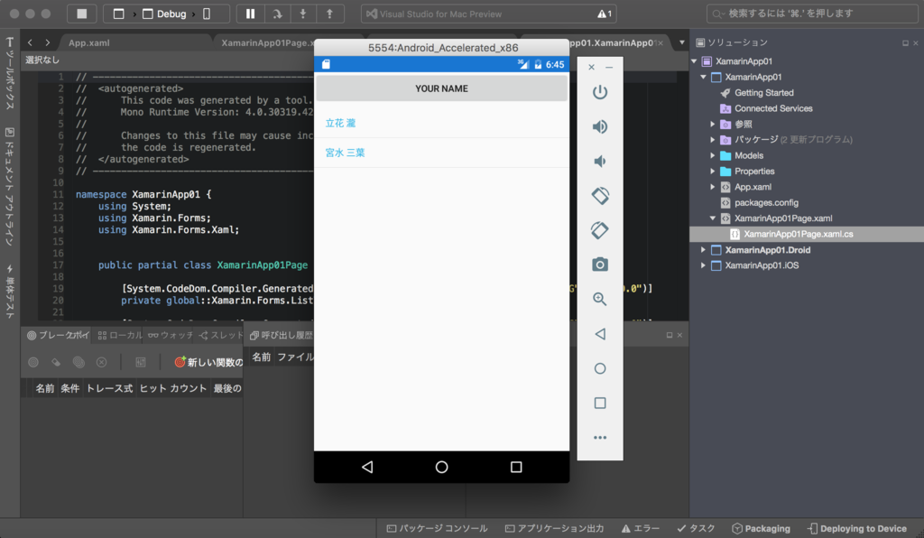This screenshot has height=538, width=924.
Task: Tap the Android home navigation button
Action: 441,467
